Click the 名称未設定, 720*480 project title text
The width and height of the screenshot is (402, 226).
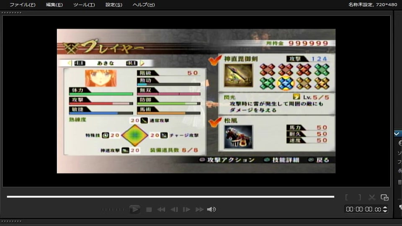coord(373,5)
